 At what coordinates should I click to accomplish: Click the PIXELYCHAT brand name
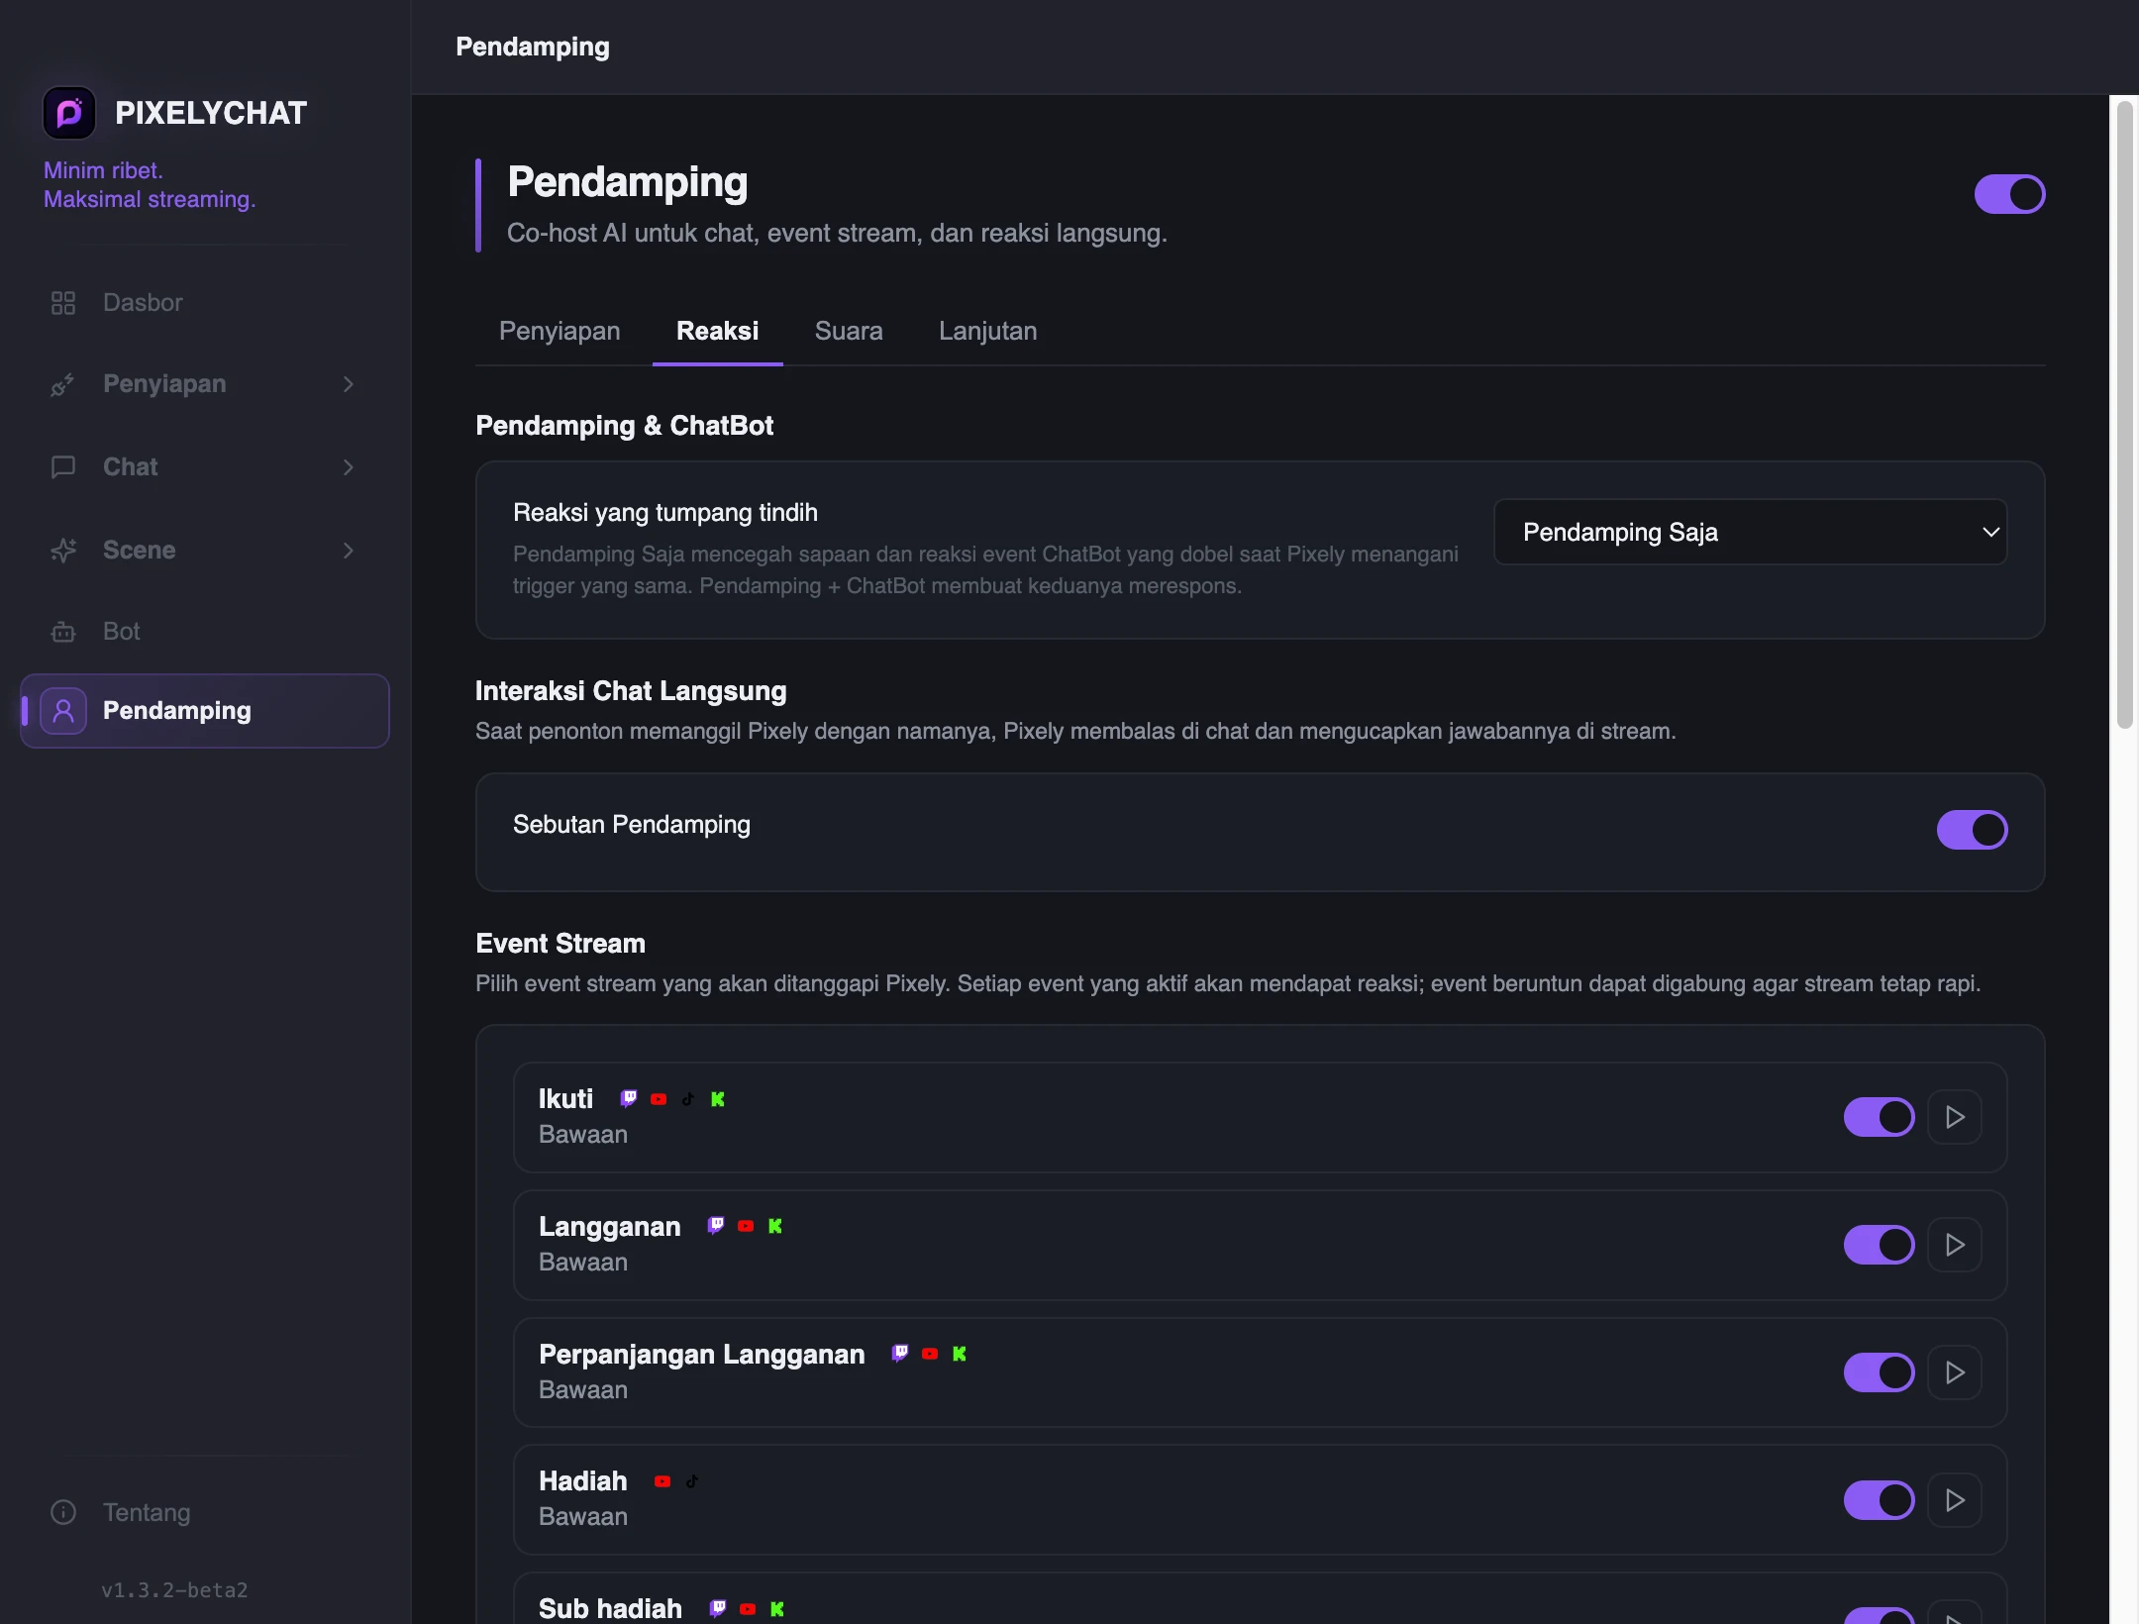coord(211,113)
